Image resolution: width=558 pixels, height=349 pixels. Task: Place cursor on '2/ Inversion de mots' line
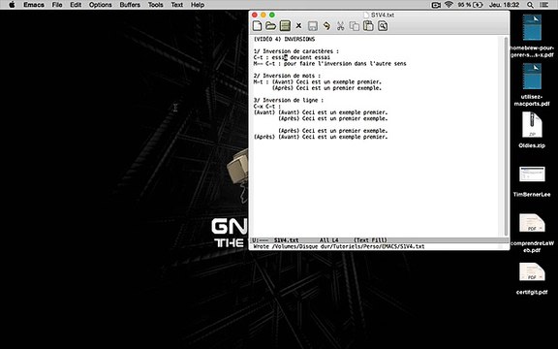click(x=287, y=76)
